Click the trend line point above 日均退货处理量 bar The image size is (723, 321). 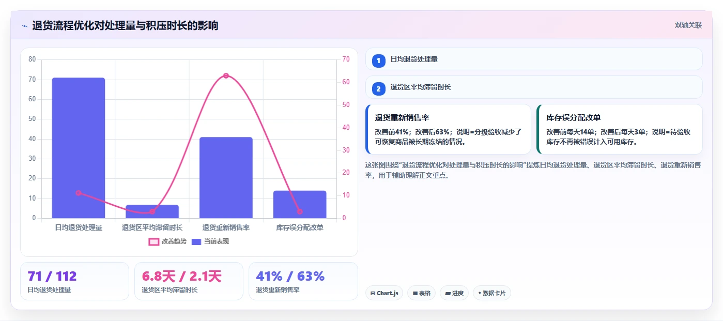[x=79, y=193]
